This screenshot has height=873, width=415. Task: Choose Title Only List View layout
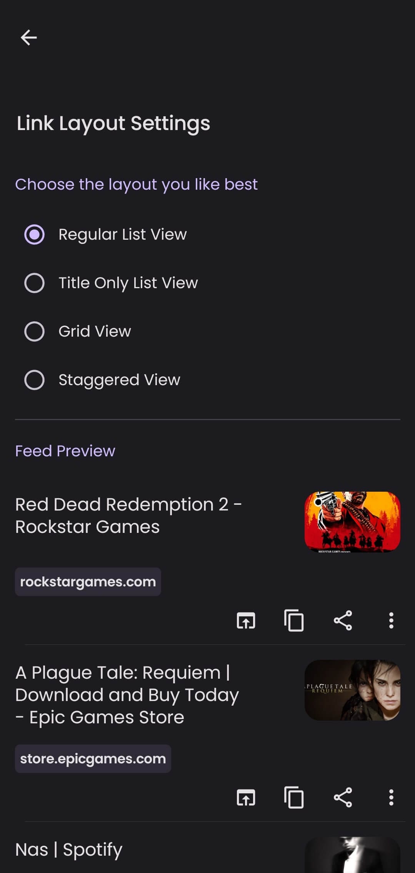[x=35, y=283]
